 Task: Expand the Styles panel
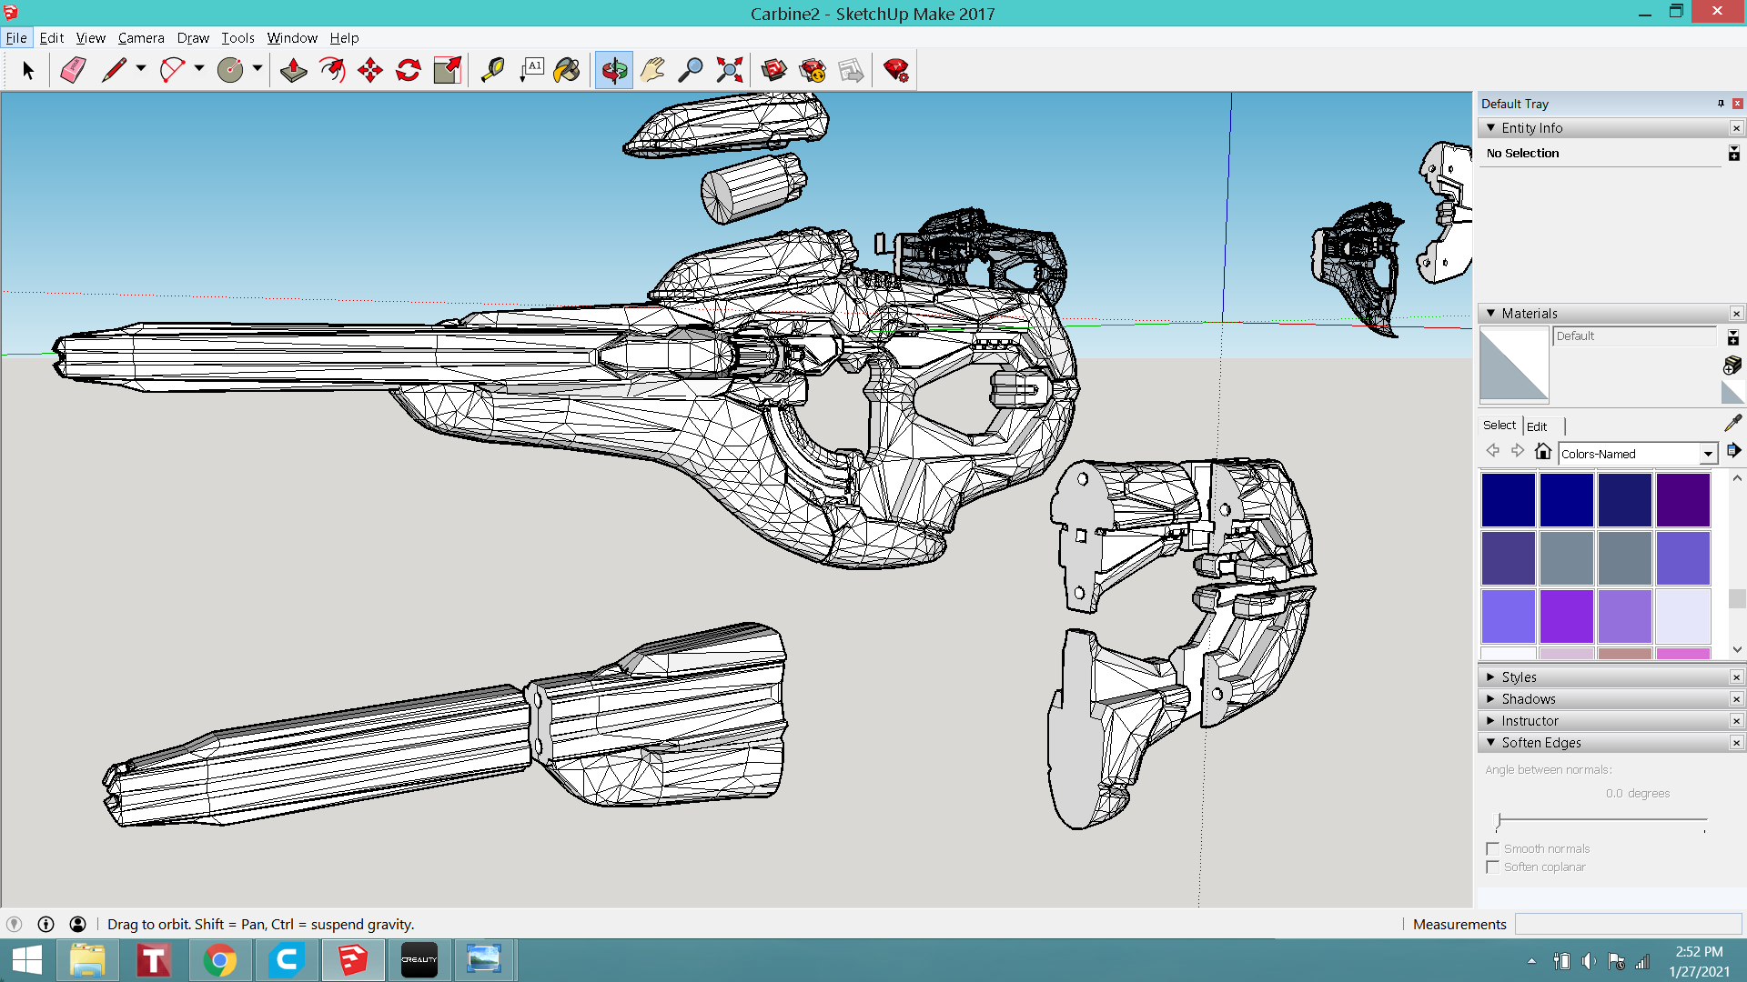click(1490, 677)
